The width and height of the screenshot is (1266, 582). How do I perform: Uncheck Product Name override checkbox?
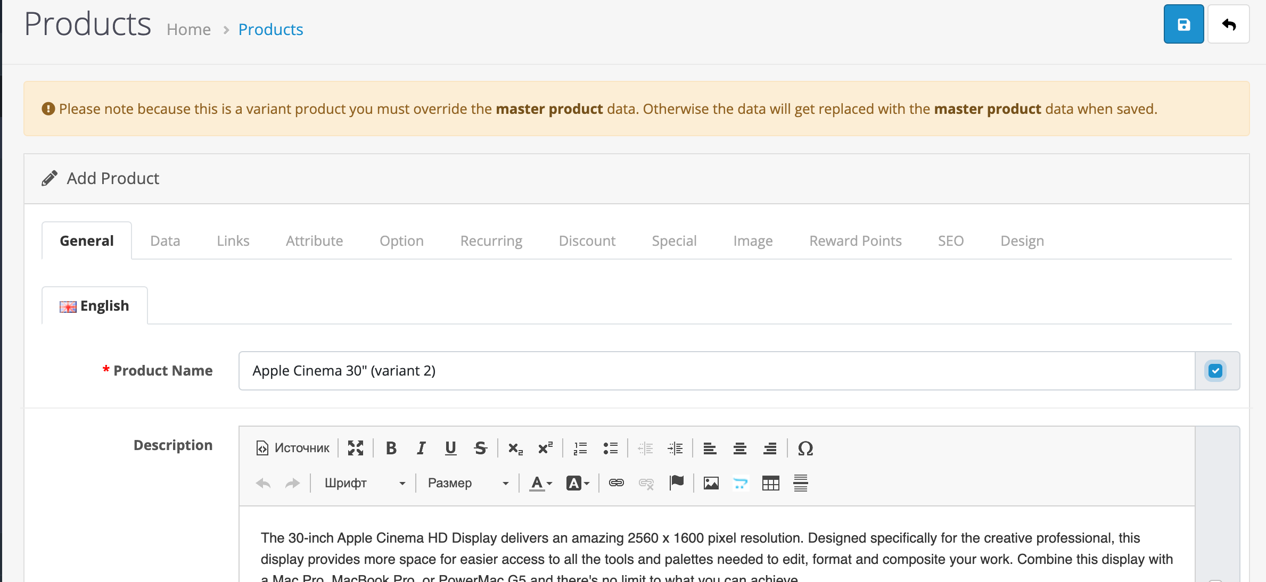tap(1215, 371)
